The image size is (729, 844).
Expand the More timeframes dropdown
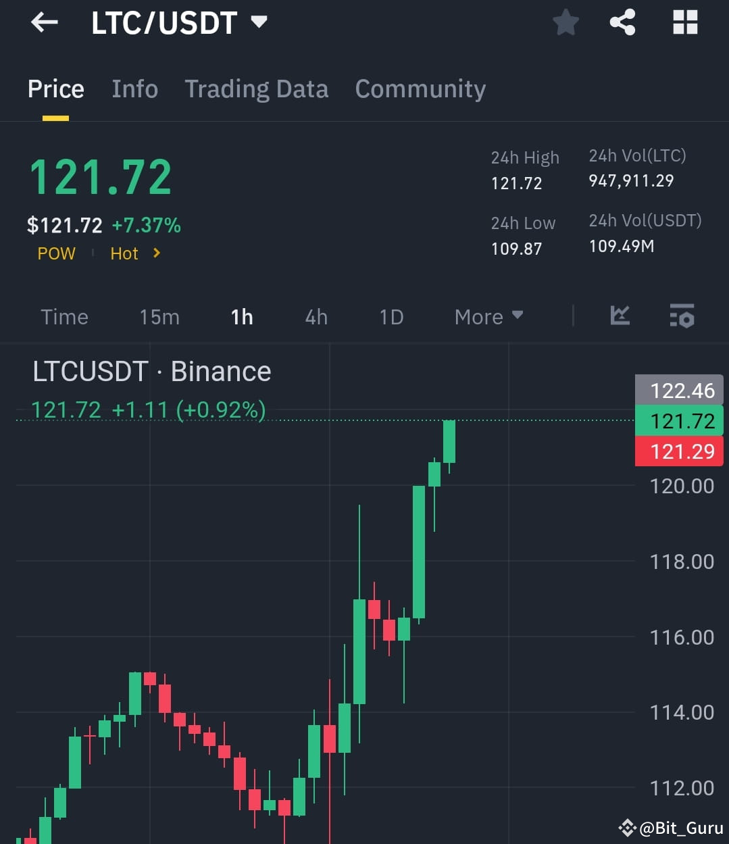coord(488,316)
